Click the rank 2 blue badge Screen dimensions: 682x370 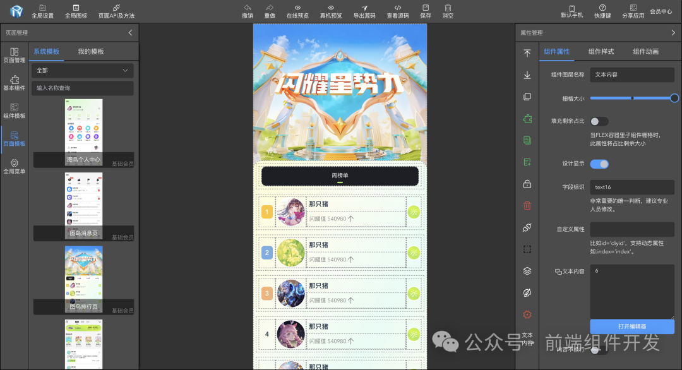[x=266, y=253]
